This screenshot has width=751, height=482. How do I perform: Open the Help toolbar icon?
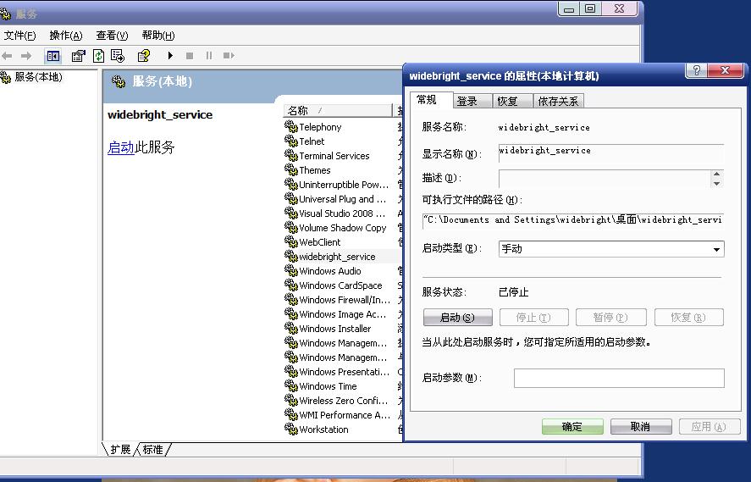[x=144, y=56]
